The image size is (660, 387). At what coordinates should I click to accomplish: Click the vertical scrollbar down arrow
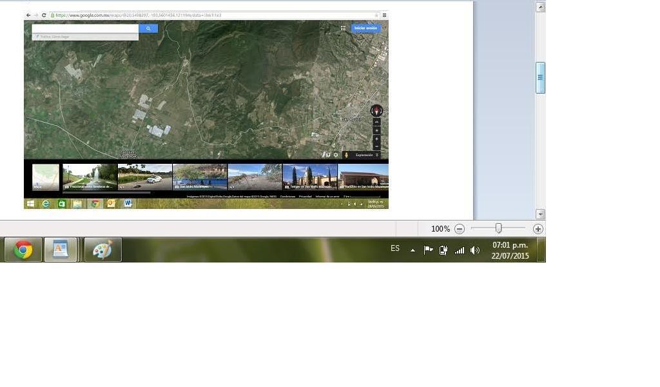pos(540,214)
